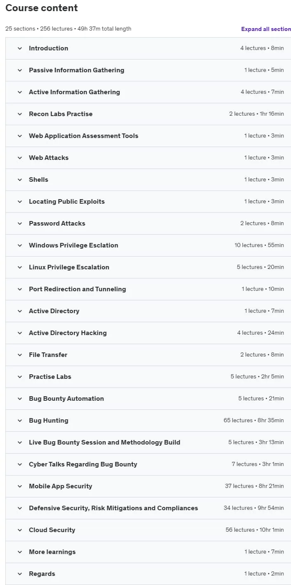Open Windows Privilege Esclation section

tap(148, 245)
